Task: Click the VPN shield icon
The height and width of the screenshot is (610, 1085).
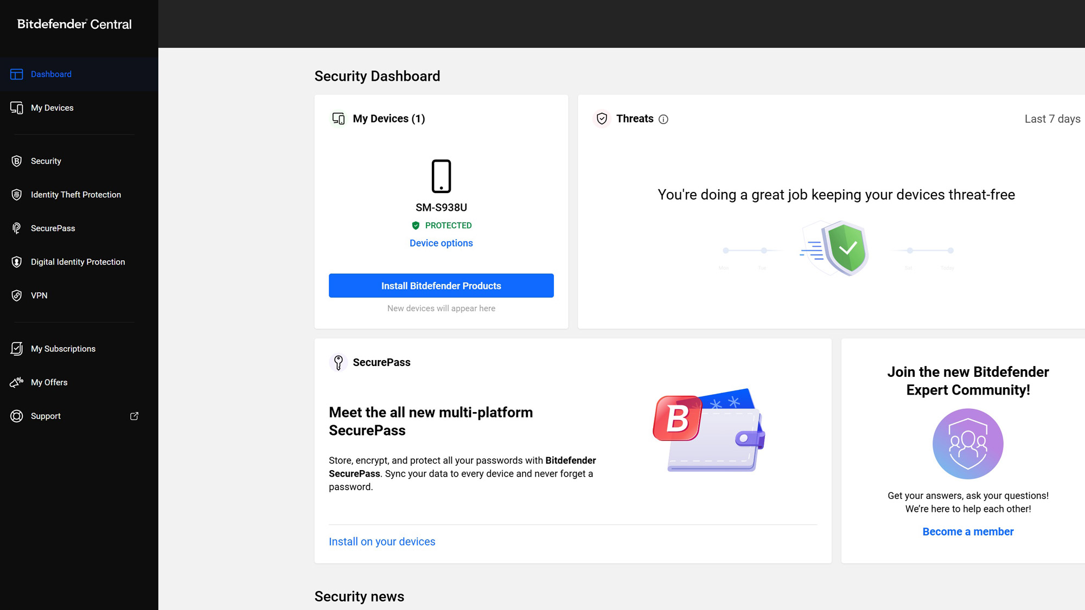Action: [x=17, y=296]
